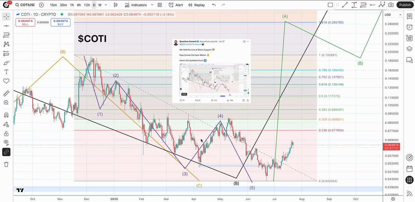Open the USD currency dropdown
This screenshot has width=415, height=202.
[x=393, y=15]
